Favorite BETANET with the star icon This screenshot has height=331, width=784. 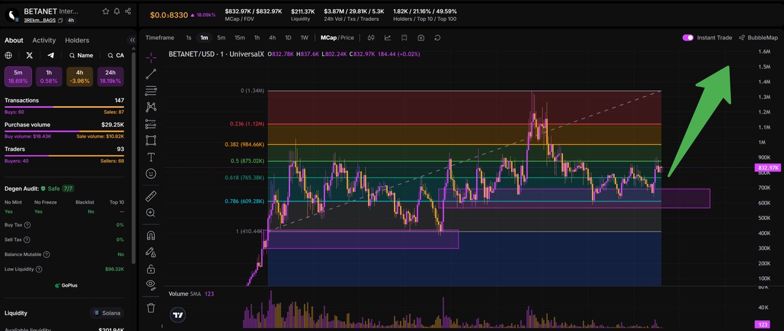[105, 12]
